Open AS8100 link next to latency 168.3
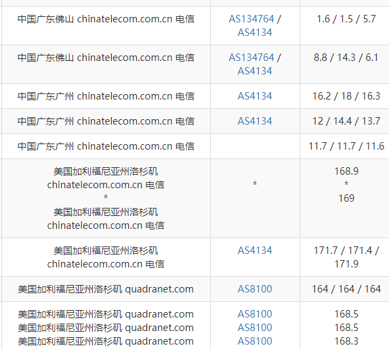 [x=255, y=341]
